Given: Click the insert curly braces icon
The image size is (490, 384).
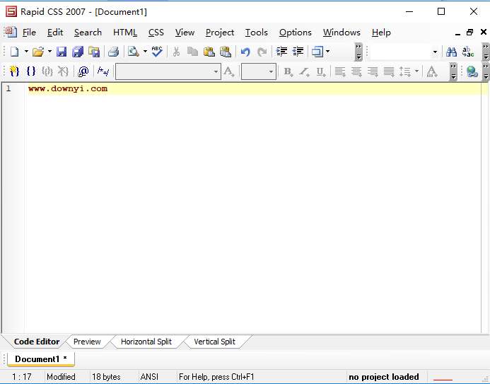Looking at the screenshot, I should [31, 71].
